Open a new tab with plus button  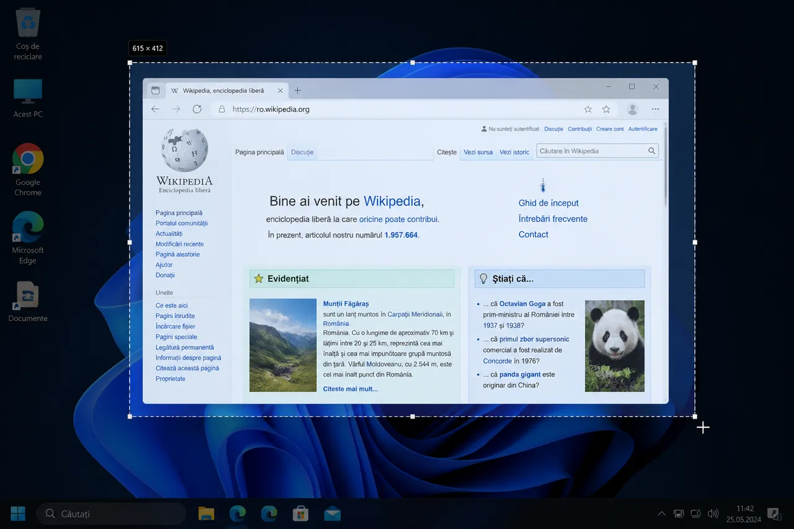tap(297, 91)
